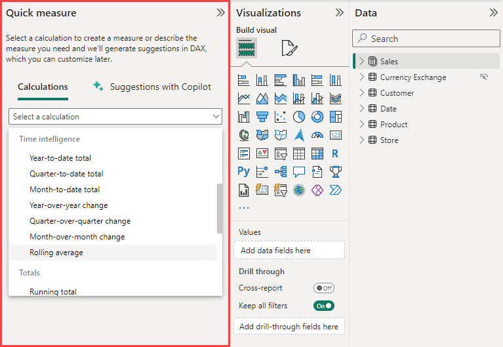Select the Waterfall chart visual
This screenshot has height=347, width=503.
point(244,117)
